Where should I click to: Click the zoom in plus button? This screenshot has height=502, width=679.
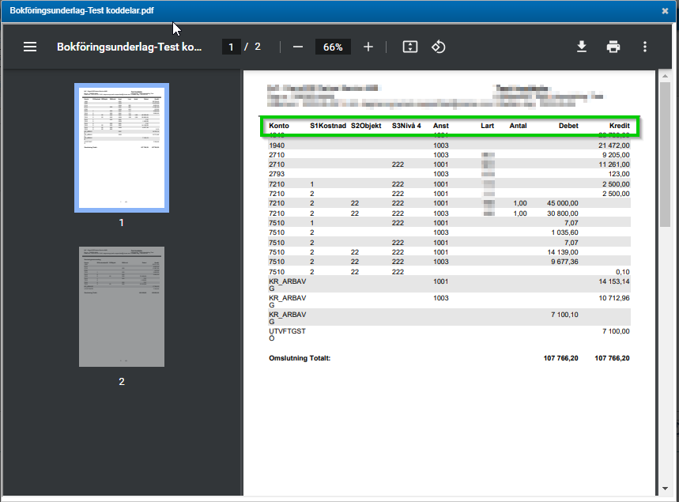(368, 47)
